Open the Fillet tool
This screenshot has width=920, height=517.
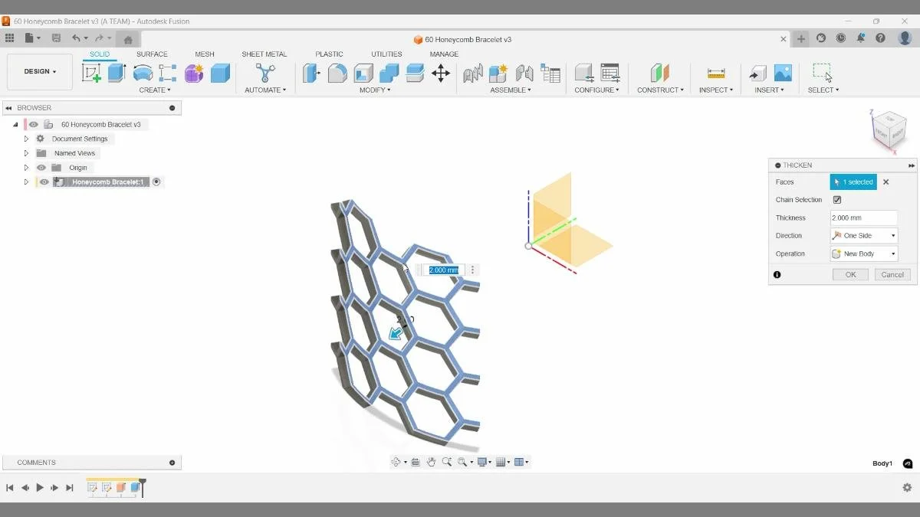[337, 73]
